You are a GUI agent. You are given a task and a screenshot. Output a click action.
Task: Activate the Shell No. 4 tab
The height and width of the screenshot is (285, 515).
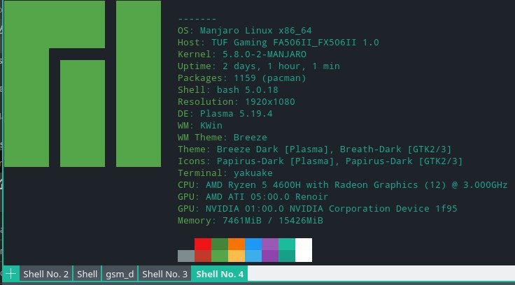[x=220, y=274]
